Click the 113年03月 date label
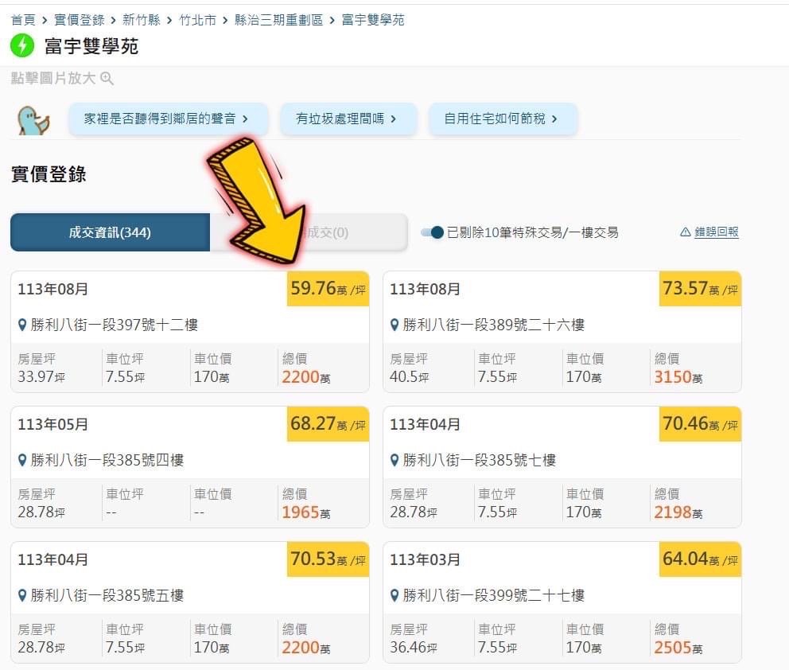Screen dimensions: 789x670 426,559
